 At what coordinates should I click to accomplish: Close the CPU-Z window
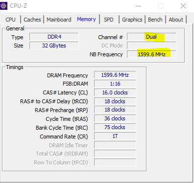pos(183,6)
